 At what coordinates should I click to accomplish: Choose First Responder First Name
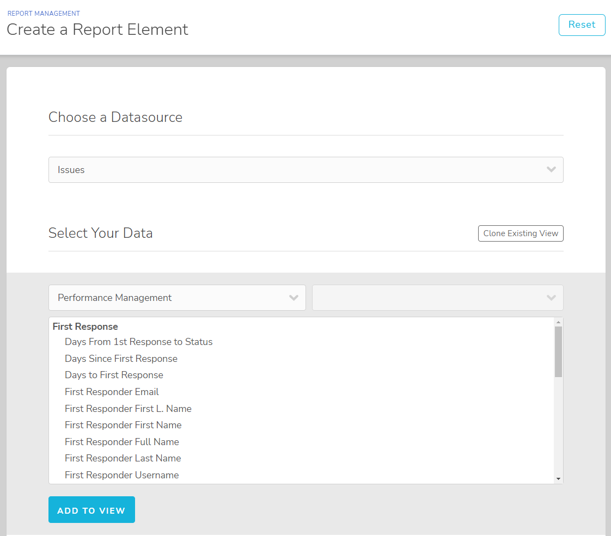123,425
